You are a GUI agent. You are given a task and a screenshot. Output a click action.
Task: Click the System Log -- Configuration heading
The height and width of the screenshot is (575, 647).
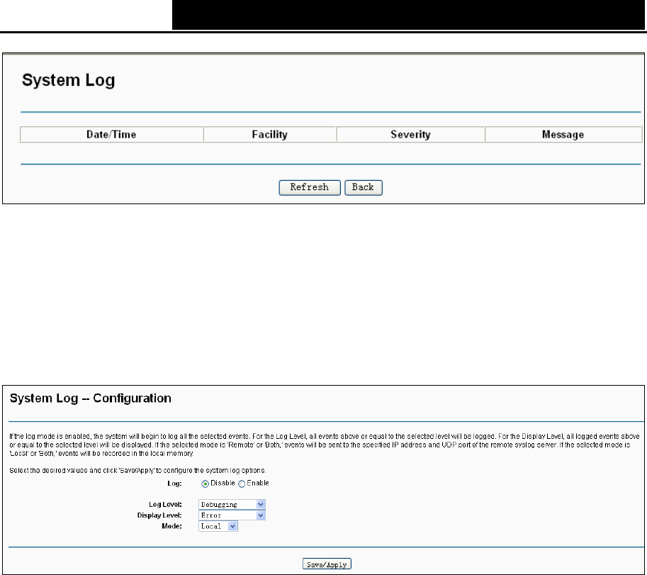91,398
